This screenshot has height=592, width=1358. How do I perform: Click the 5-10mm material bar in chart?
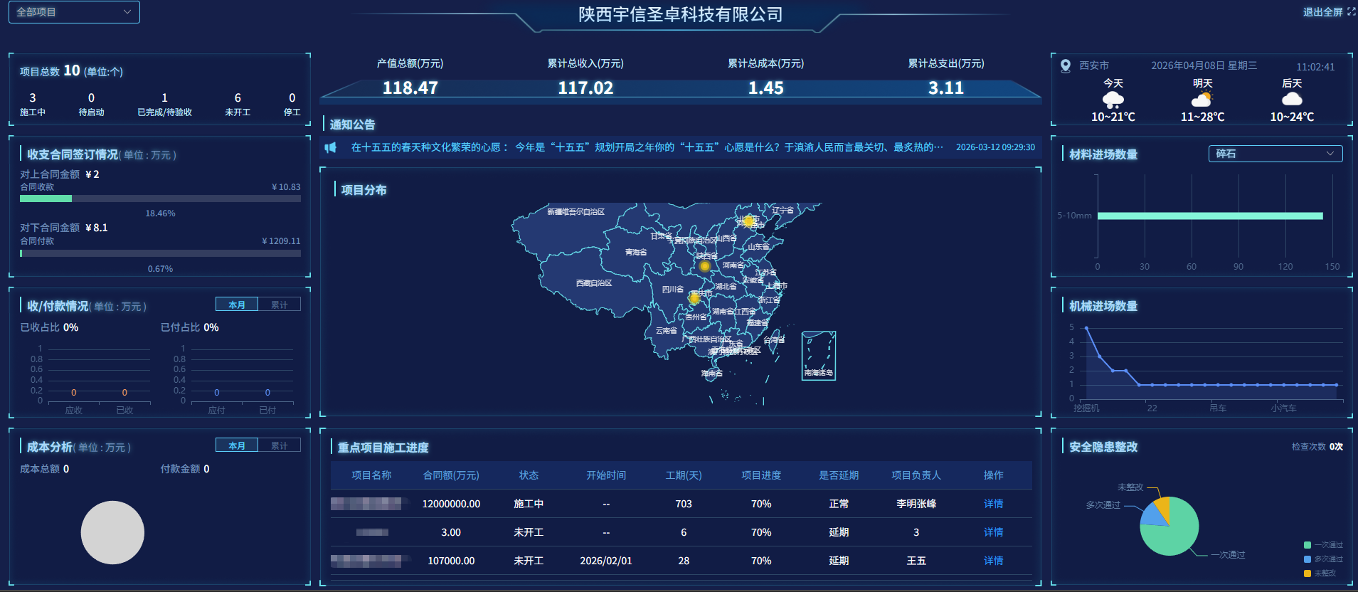pos(1210,216)
